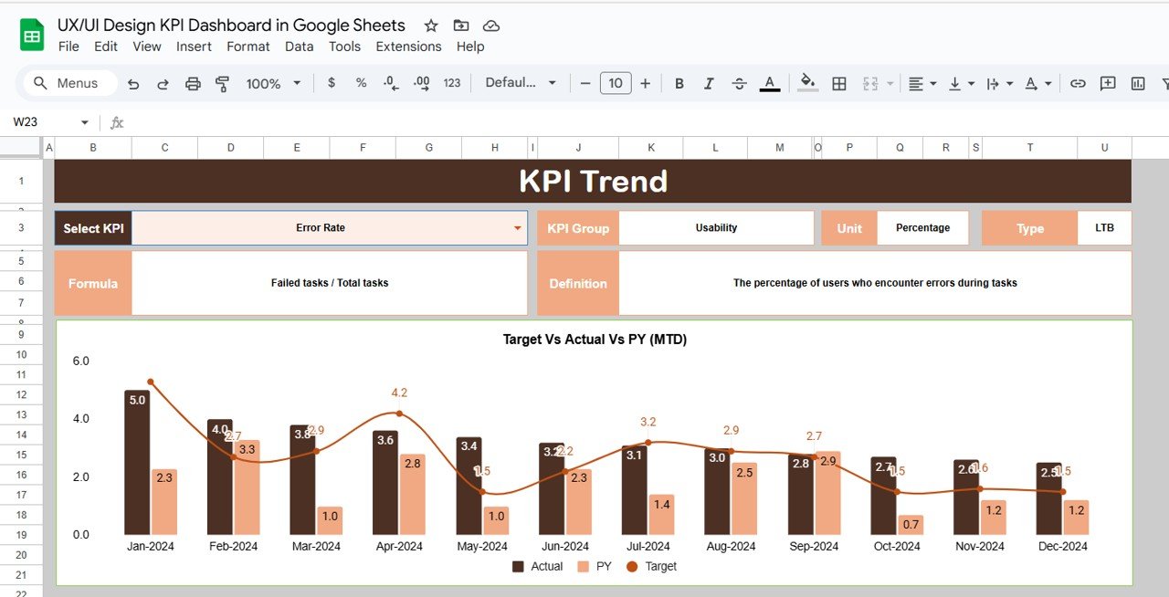The image size is (1169, 597).
Task: Open vertical align dropdown
Action: coord(961,83)
